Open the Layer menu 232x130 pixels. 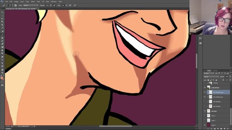click(22, 1)
